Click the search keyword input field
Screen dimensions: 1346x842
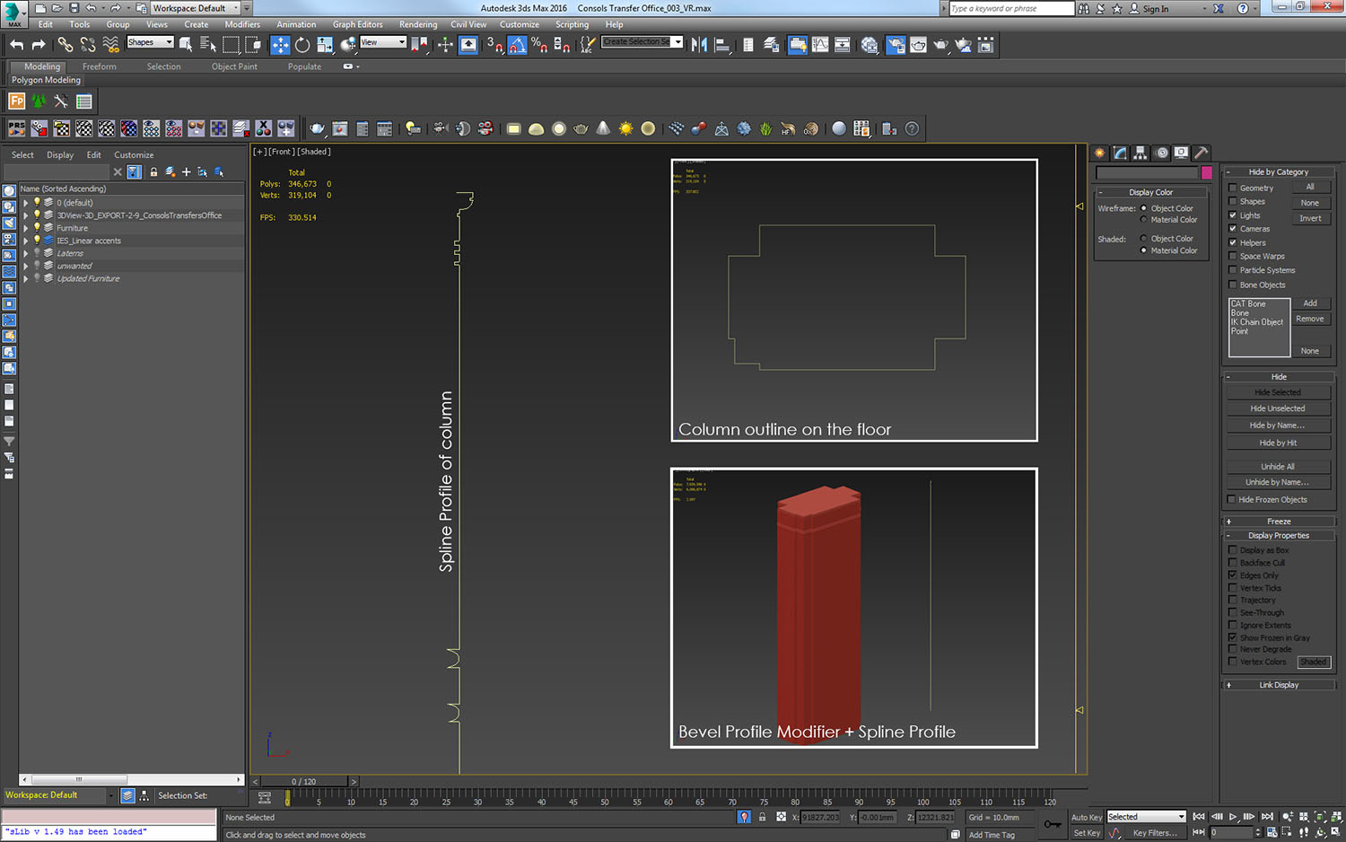tap(1010, 8)
